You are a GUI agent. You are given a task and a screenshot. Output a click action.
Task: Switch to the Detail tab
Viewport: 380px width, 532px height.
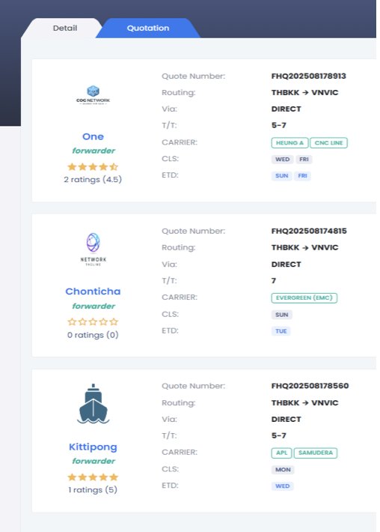click(x=64, y=28)
